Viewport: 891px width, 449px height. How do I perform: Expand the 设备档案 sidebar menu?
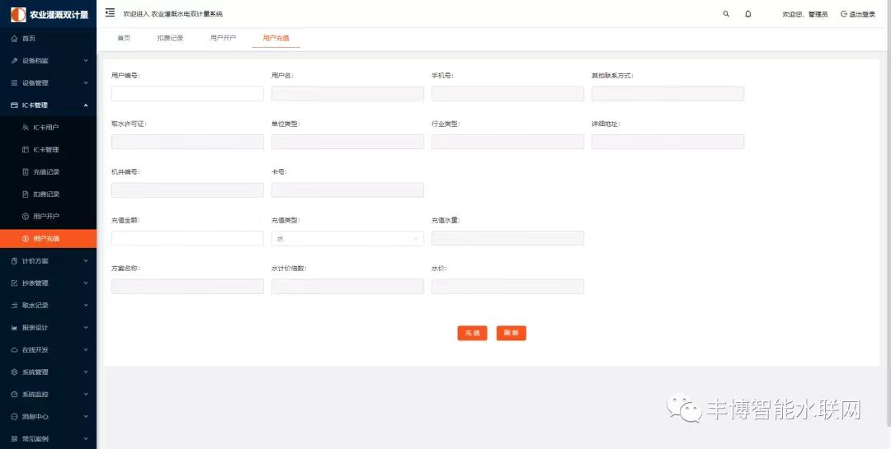[48, 61]
